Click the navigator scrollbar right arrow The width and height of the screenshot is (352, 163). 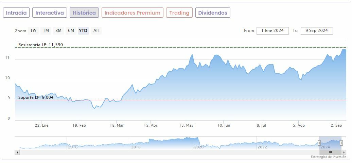344,152
